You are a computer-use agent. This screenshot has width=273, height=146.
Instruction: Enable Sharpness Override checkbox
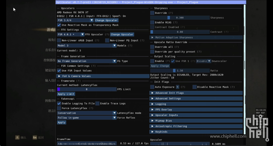click(152, 13)
